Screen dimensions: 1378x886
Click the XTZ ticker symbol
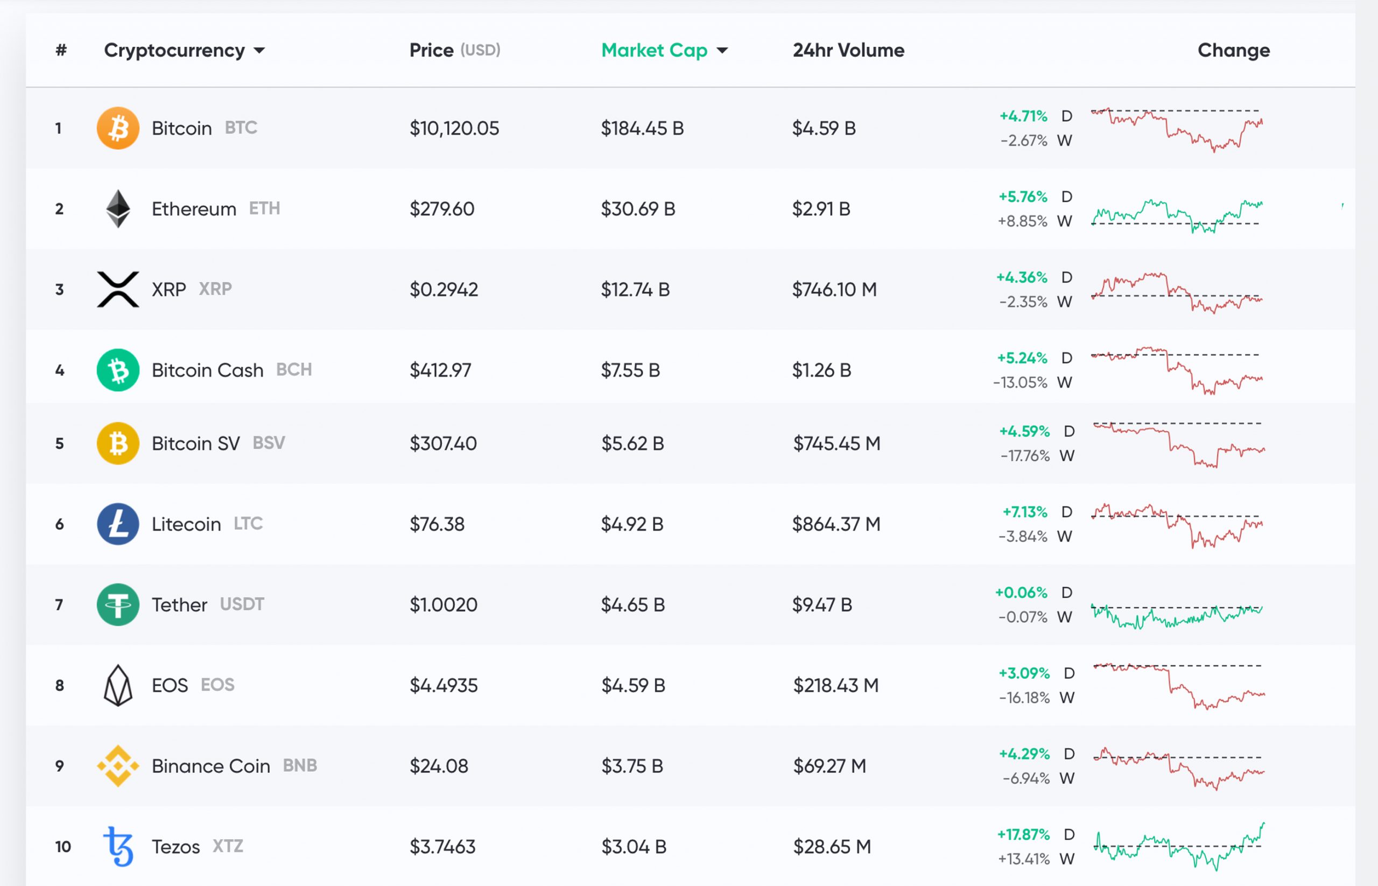pyautogui.click(x=228, y=846)
